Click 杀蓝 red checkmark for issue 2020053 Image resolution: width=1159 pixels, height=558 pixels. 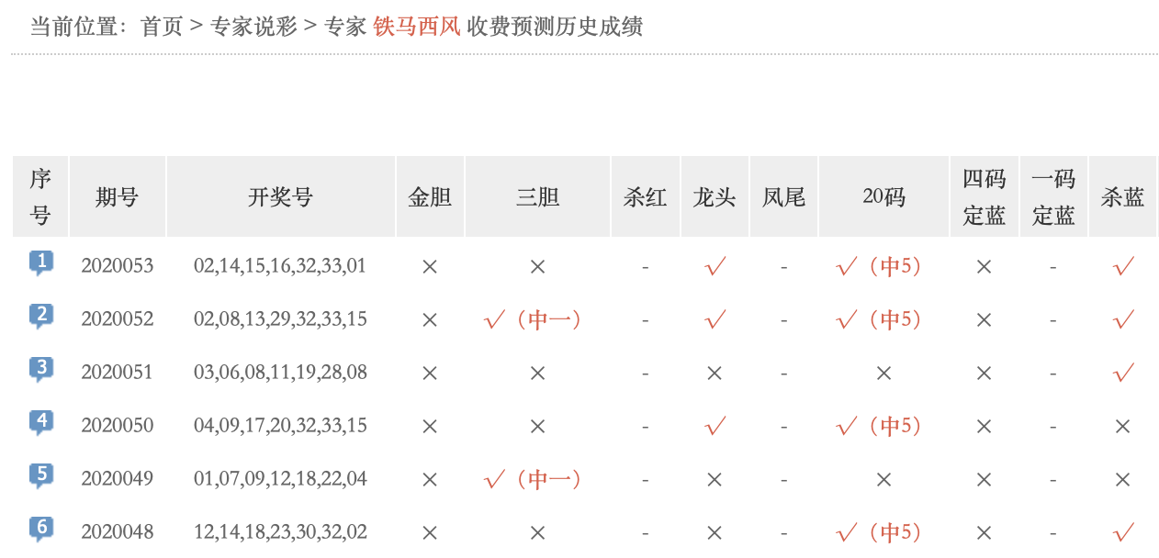1123,266
